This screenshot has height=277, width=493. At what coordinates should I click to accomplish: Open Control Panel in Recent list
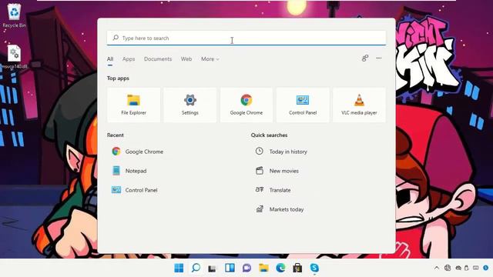coord(135,190)
